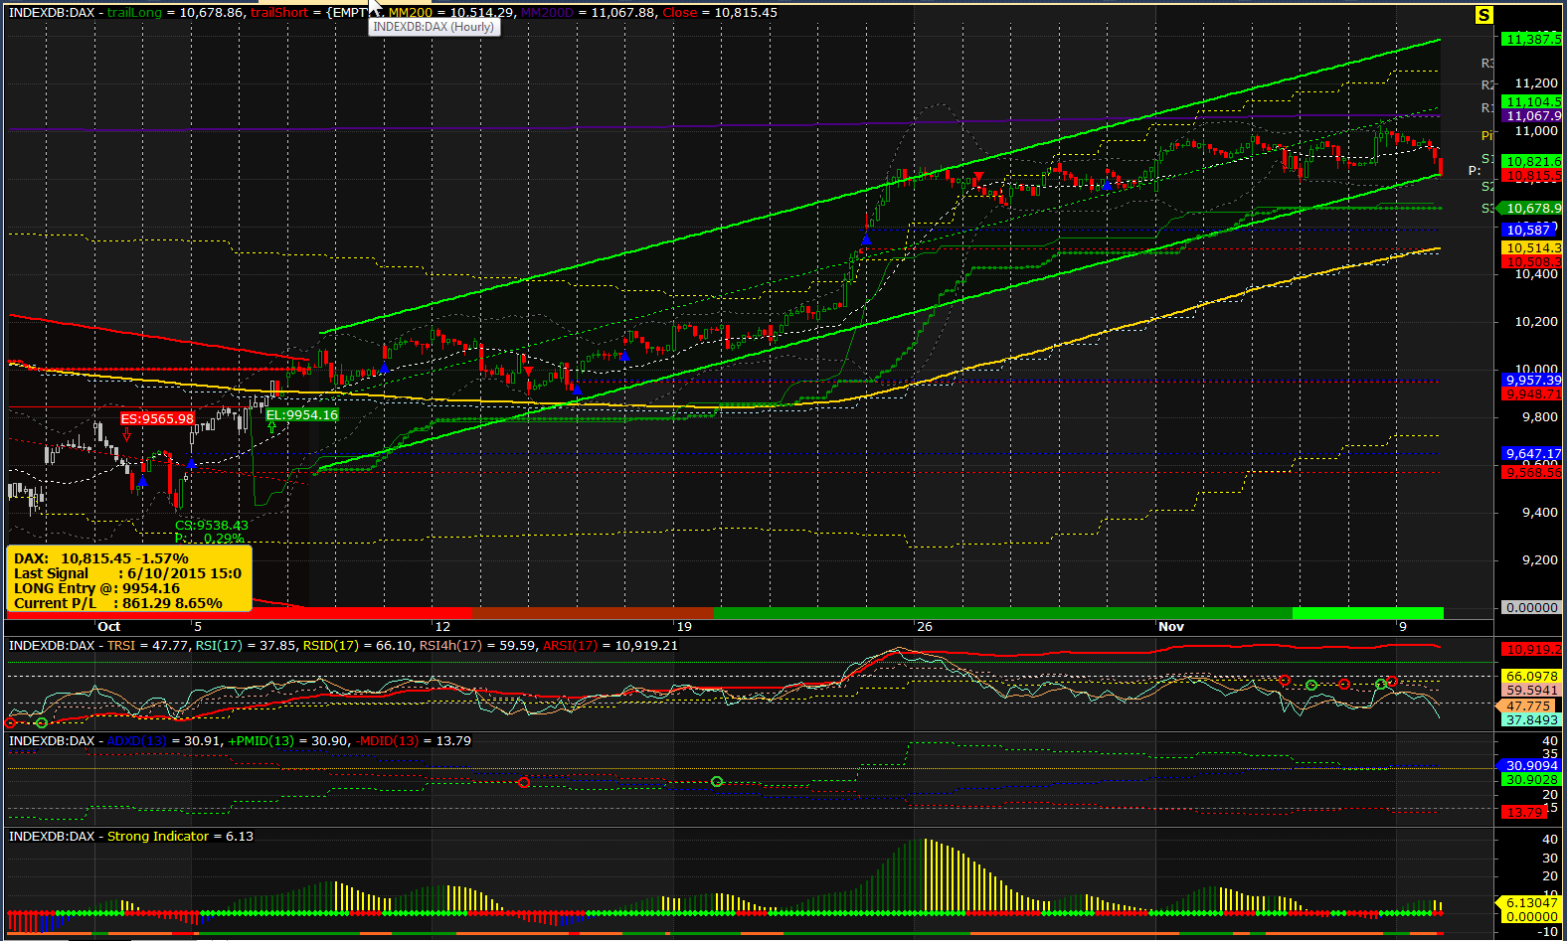Click the Nov label on the date axis

[x=1171, y=626]
